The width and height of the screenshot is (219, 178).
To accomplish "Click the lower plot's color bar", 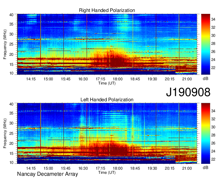I will click(205, 133).
